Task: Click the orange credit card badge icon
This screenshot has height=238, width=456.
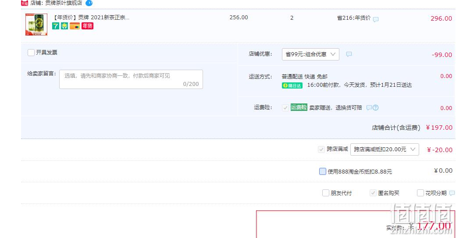Action: [75, 26]
